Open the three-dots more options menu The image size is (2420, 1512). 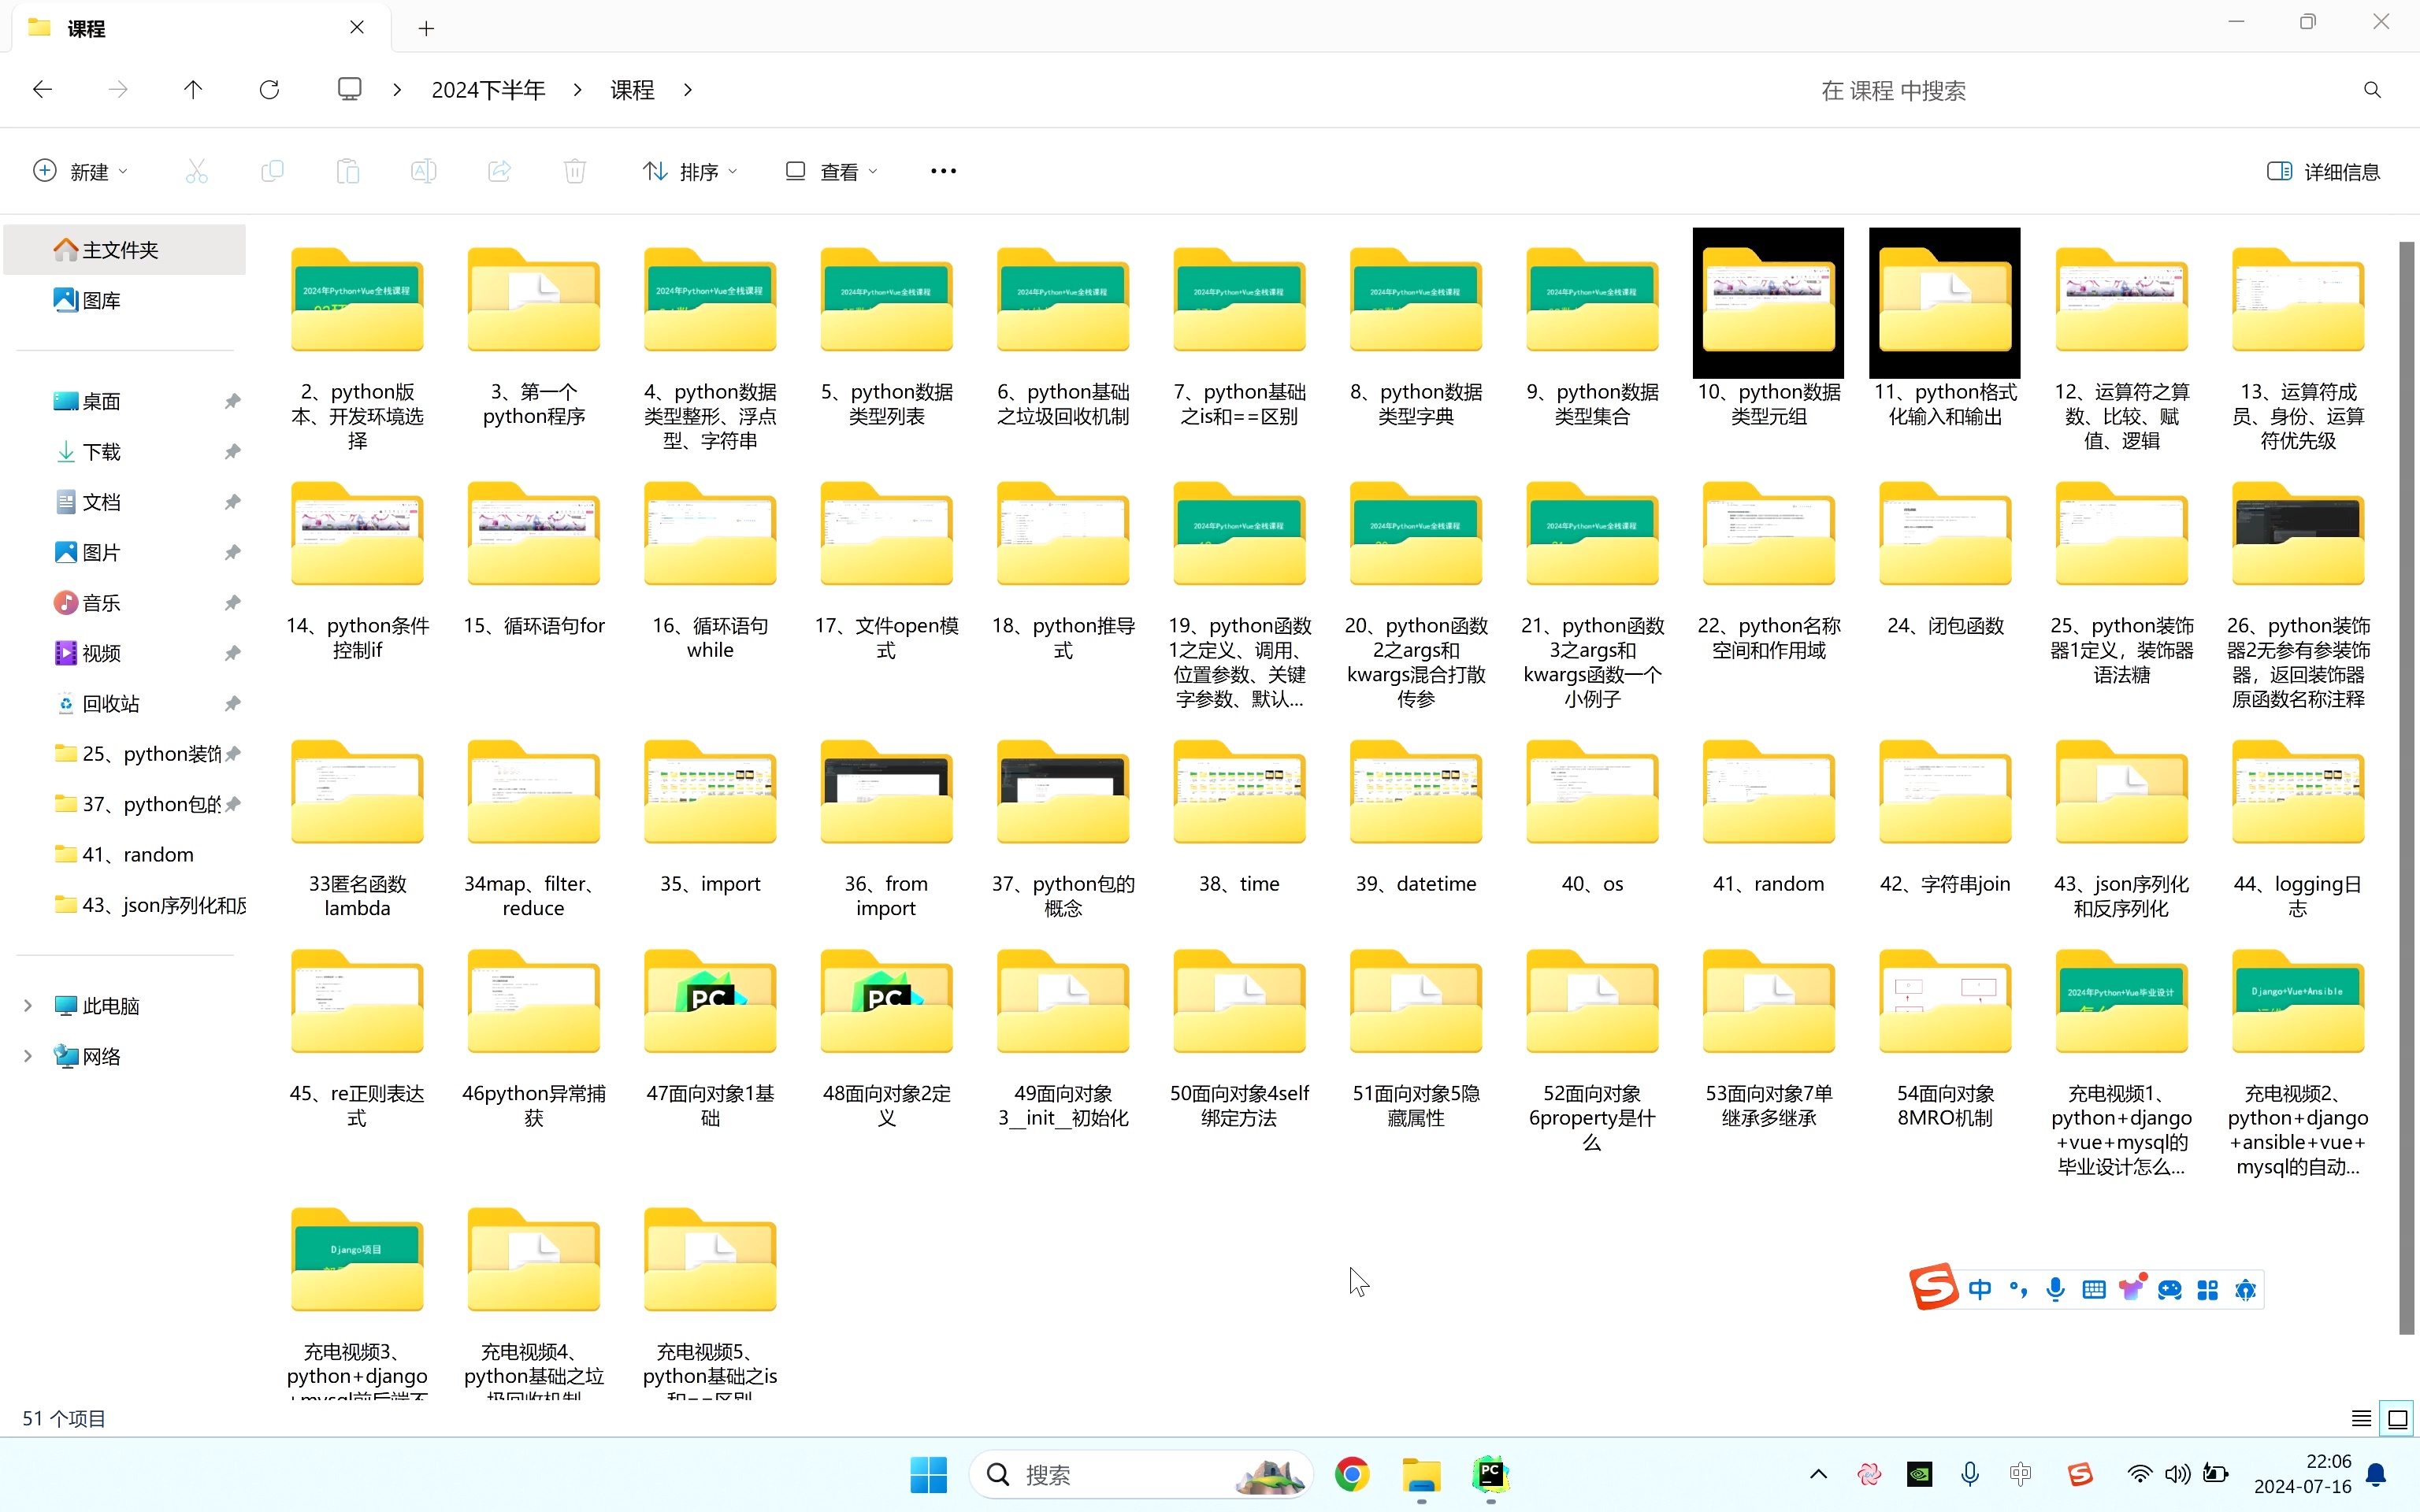(x=943, y=171)
